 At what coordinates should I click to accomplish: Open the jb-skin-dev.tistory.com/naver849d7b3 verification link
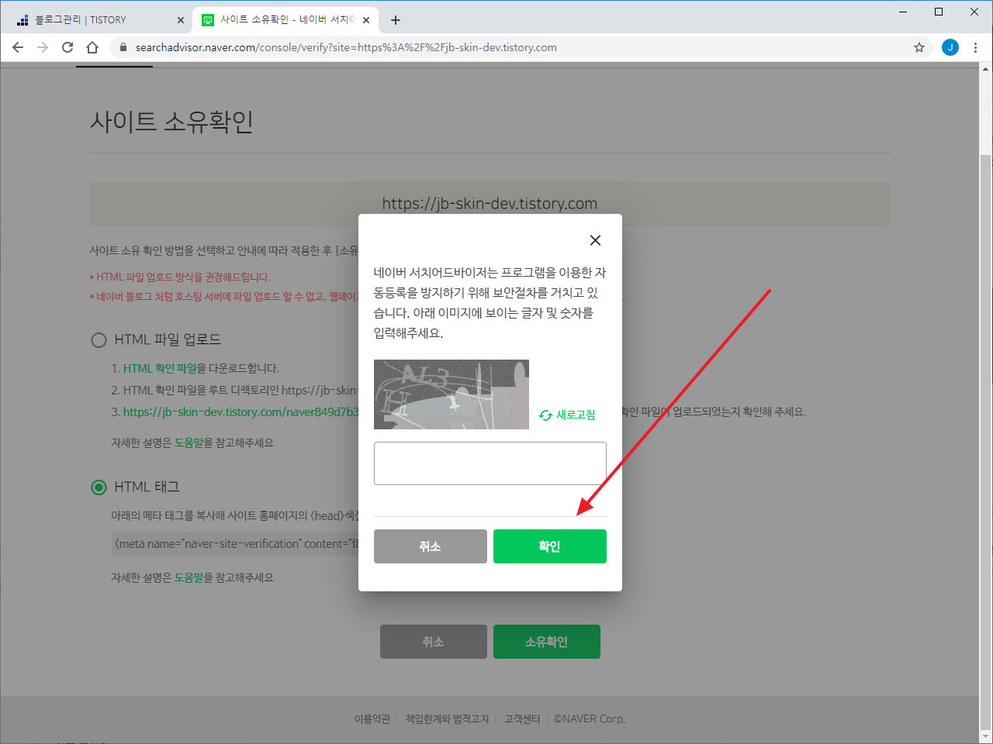coord(240,412)
